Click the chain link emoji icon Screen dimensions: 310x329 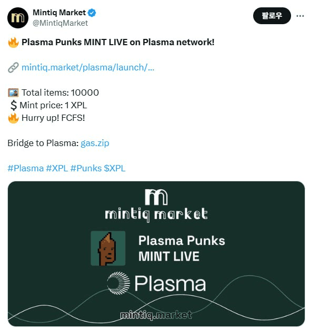[x=13, y=68]
